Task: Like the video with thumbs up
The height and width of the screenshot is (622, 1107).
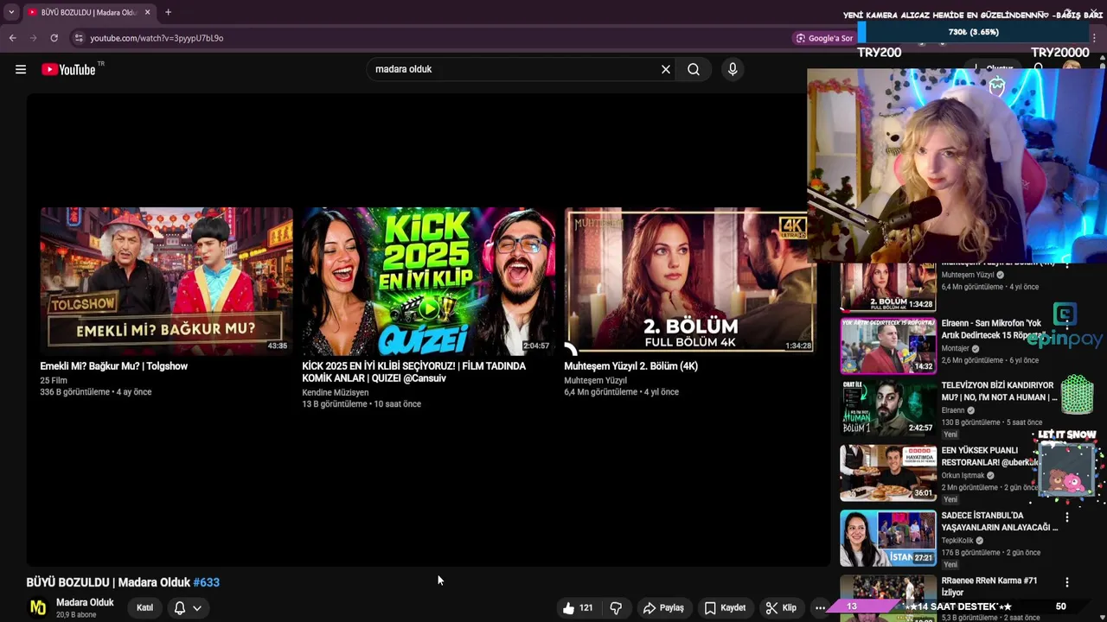Action: 578,608
